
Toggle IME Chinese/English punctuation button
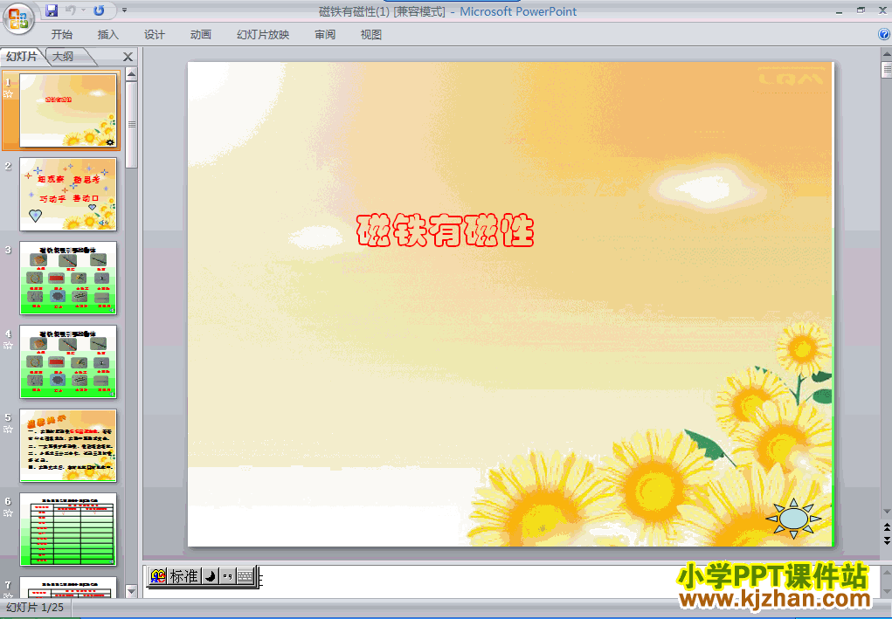pyautogui.click(x=227, y=576)
